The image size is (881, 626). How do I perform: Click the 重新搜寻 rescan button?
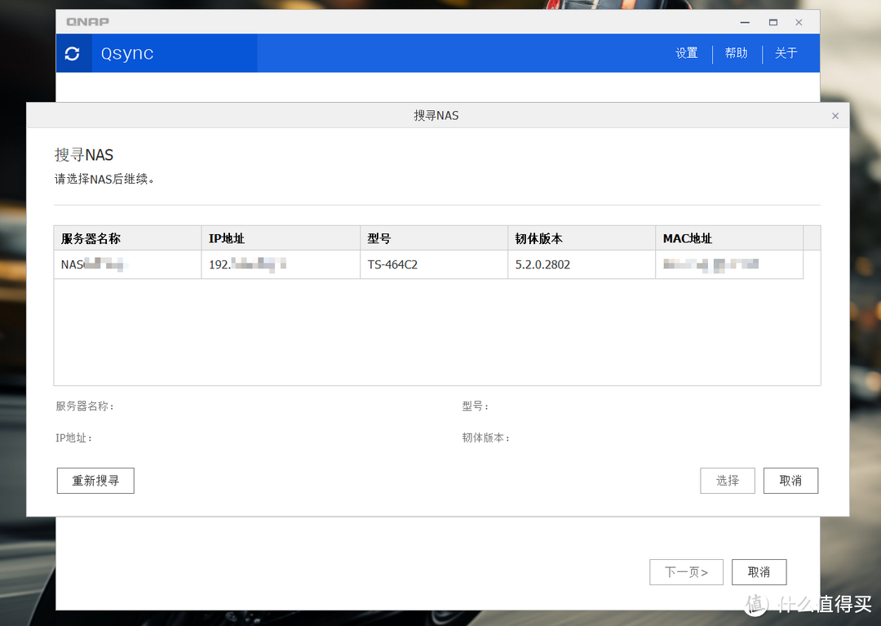(95, 481)
